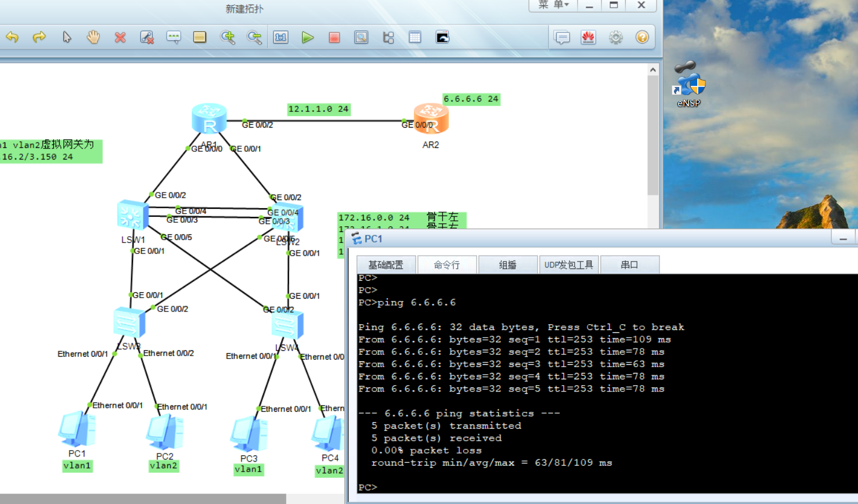
Task: Zoom in on the topology canvas
Action: point(228,38)
